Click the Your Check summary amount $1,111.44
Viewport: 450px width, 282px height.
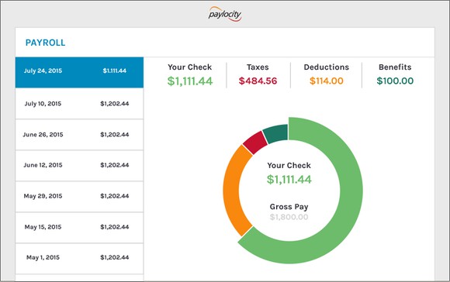point(190,81)
